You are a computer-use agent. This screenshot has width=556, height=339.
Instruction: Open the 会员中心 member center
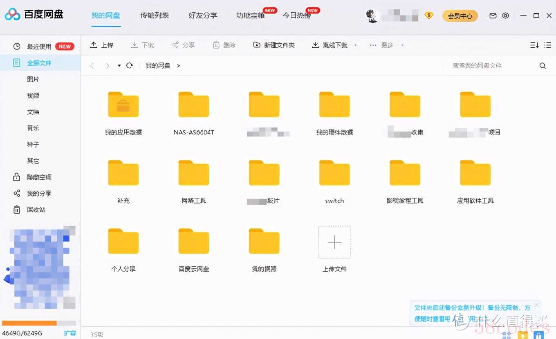460,16
